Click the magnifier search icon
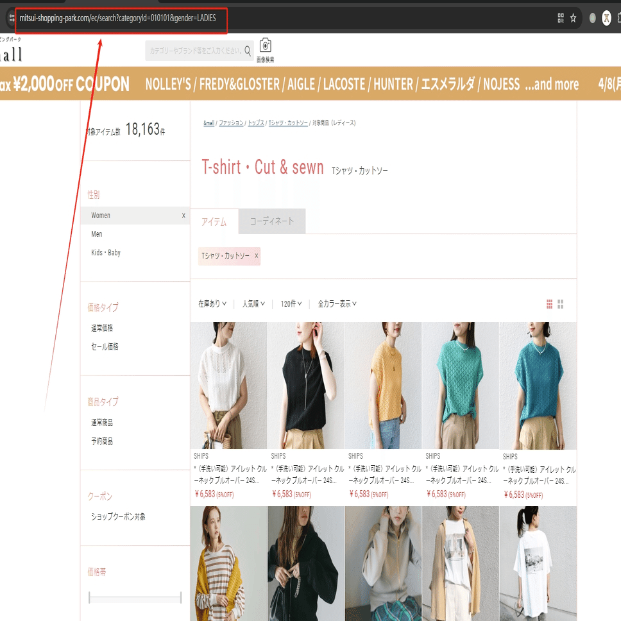 click(248, 51)
